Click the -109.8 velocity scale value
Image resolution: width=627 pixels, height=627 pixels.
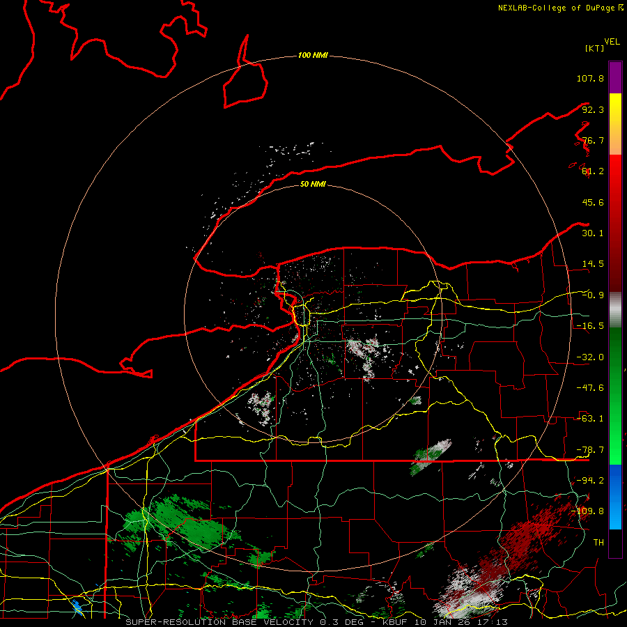pyautogui.click(x=588, y=511)
